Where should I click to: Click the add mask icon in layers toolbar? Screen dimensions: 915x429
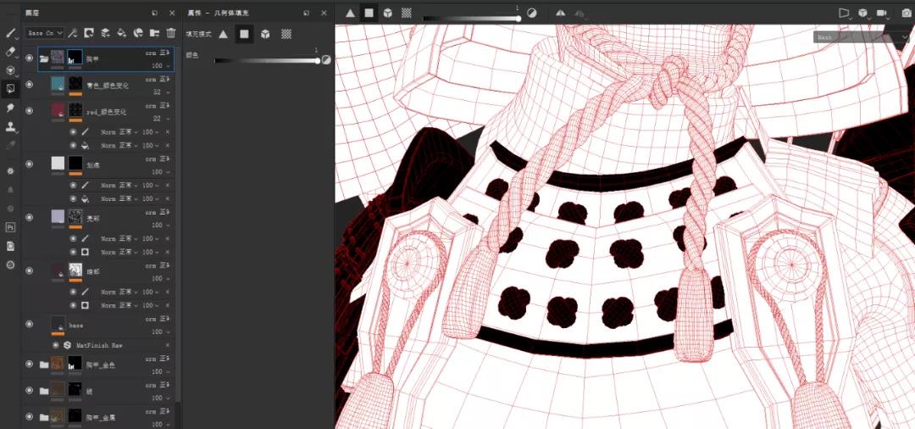89,33
